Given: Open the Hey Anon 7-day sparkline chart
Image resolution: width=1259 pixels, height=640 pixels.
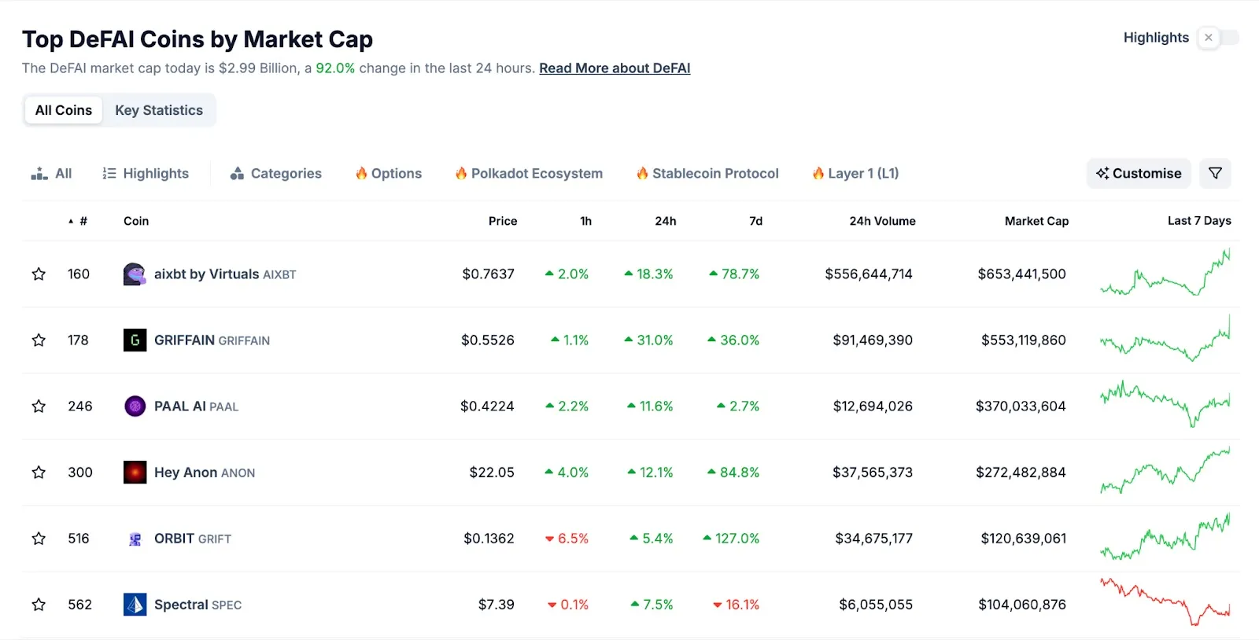Looking at the screenshot, I should [1165, 472].
